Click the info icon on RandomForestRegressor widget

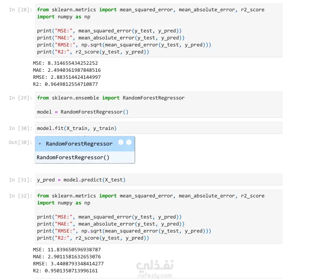pos(121,142)
